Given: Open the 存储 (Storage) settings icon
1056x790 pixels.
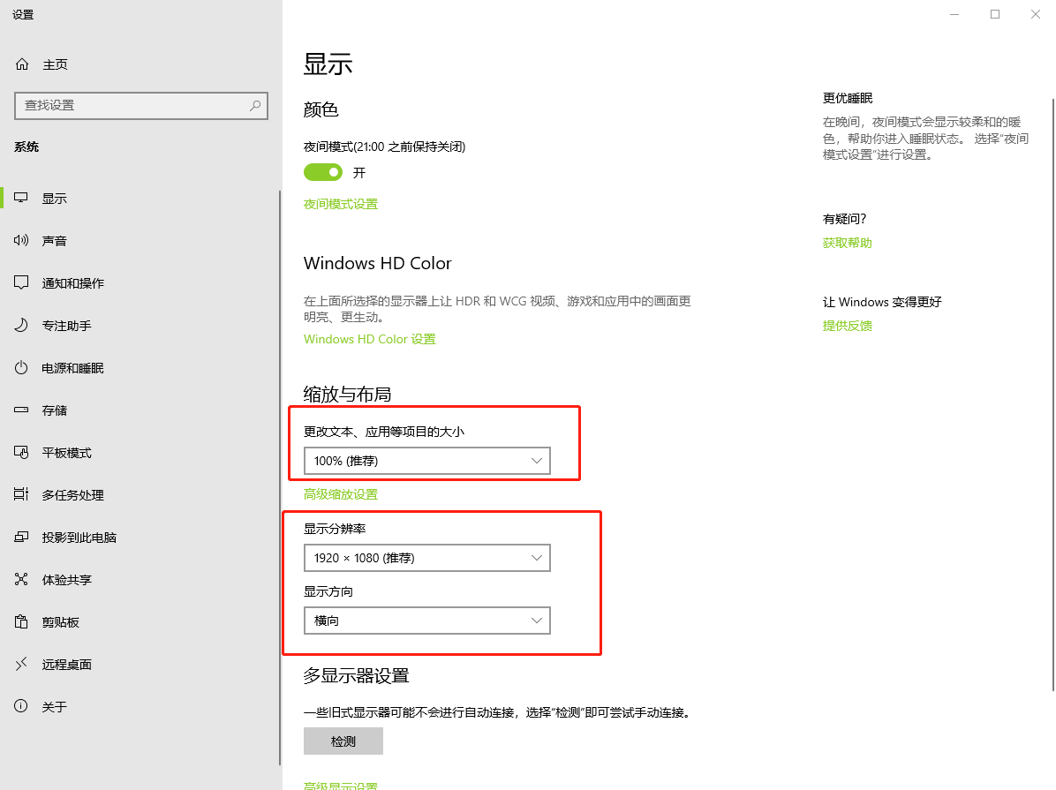Looking at the screenshot, I should pyautogui.click(x=20, y=410).
